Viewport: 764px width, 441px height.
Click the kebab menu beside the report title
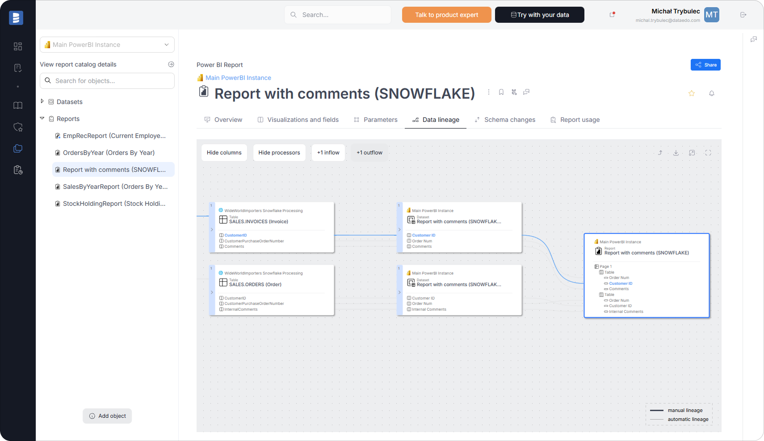tap(488, 92)
